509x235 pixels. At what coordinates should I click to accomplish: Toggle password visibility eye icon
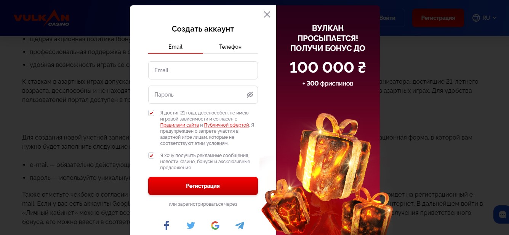pos(250,95)
